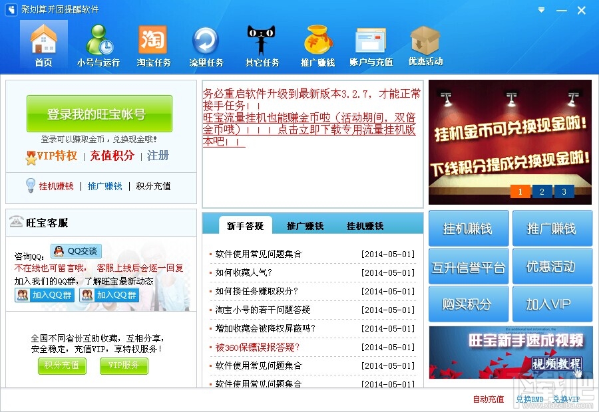
Task: Click the app logo in title bar
Action: click(x=11, y=9)
